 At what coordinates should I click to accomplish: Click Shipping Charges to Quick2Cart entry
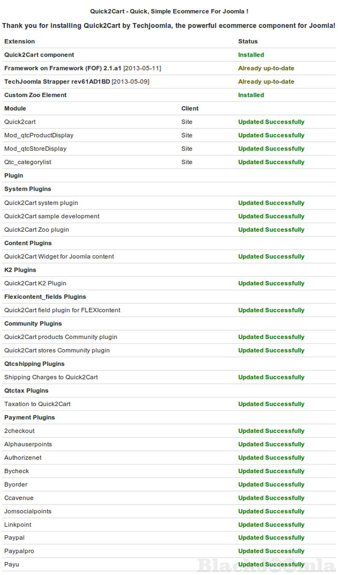point(51,377)
